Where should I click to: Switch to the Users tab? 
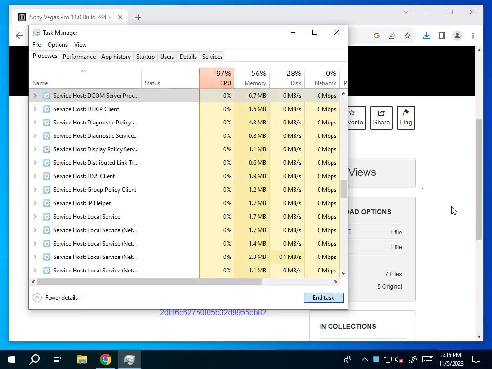tap(167, 57)
